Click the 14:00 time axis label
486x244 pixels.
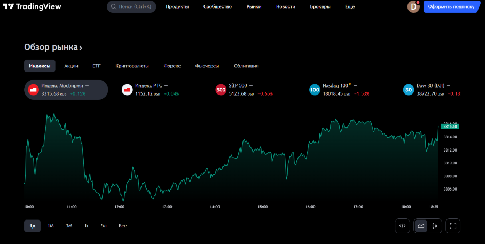pos(215,207)
